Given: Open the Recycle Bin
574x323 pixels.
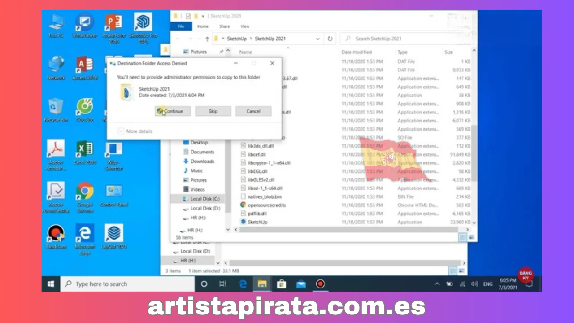Looking at the screenshot, I should click(x=56, y=110).
